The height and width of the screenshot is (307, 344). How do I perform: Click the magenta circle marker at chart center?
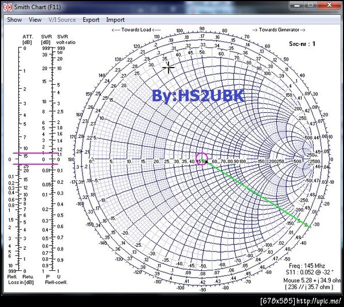point(201,159)
